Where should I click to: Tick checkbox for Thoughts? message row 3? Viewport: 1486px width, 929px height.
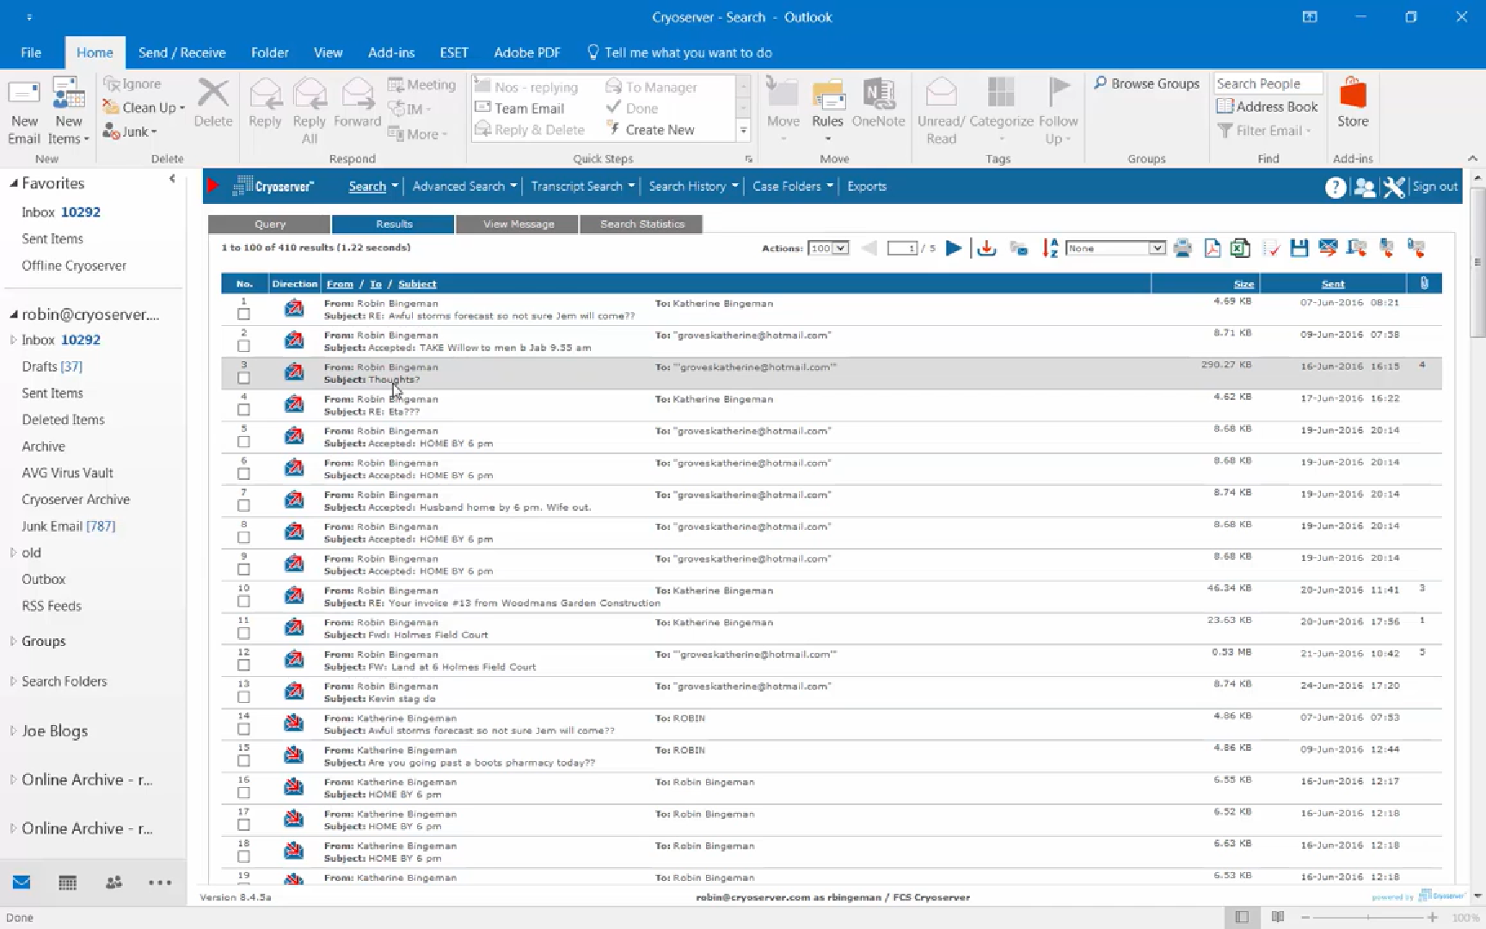244,378
